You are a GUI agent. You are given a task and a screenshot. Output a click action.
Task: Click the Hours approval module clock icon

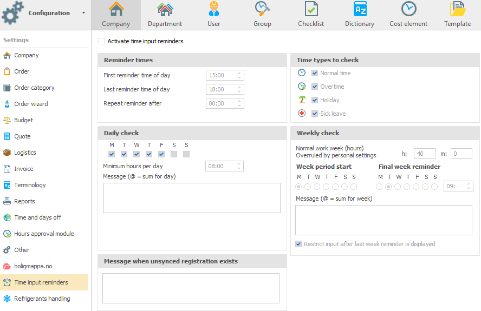click(x=7, y=234)
